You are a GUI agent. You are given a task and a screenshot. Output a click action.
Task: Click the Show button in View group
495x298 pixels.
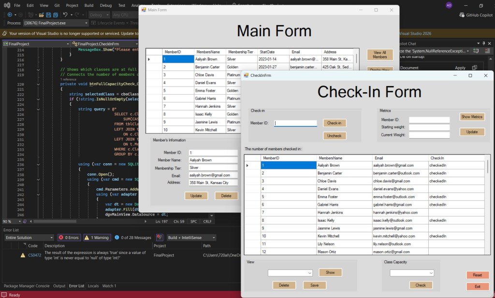click(x=330, y=272)
